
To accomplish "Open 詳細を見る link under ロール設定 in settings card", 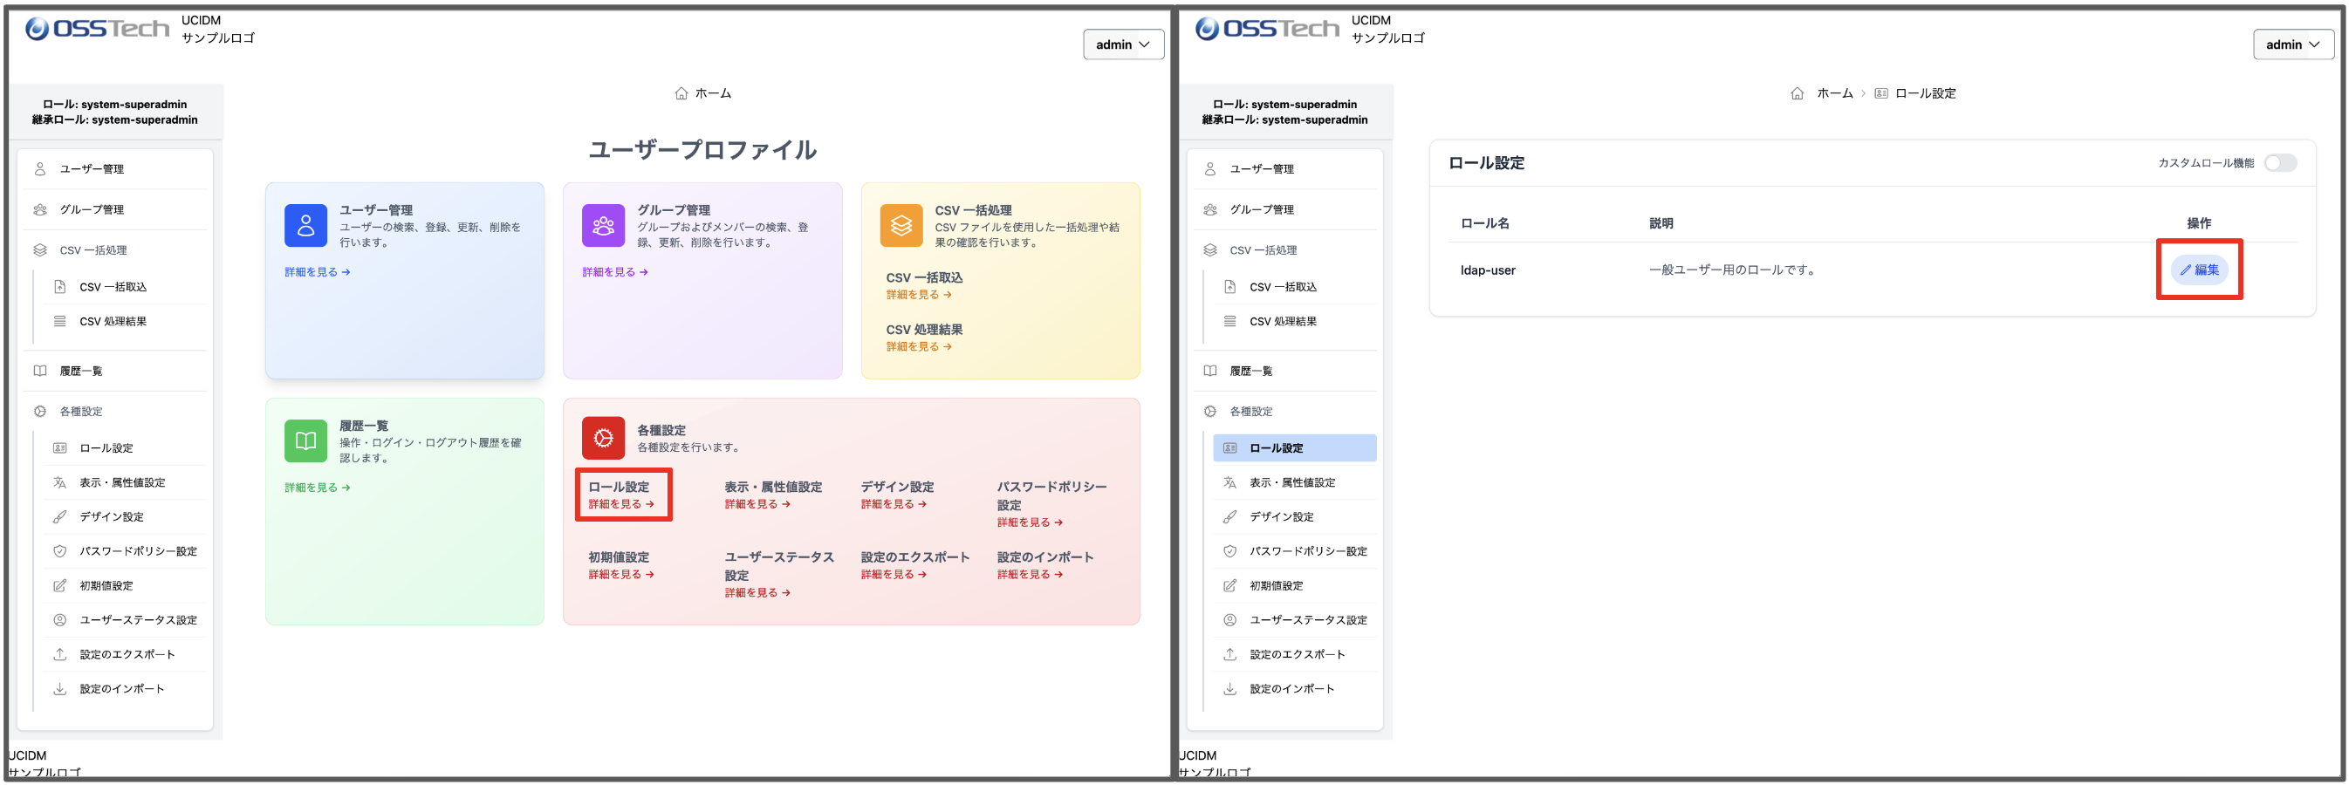I will [620, 504].
